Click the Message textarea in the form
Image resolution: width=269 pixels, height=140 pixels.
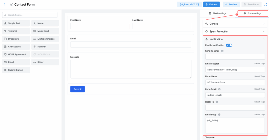131,69
